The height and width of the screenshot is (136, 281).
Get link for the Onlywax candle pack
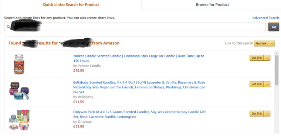click(x=257, y=114)
